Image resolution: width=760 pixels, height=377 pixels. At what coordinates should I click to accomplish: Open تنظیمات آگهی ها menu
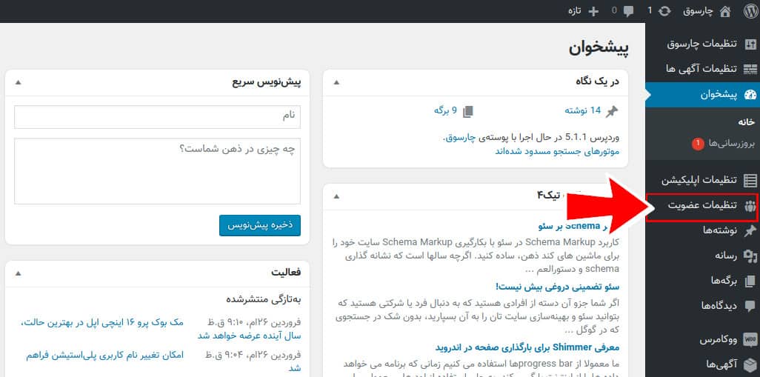coord(702,69)
